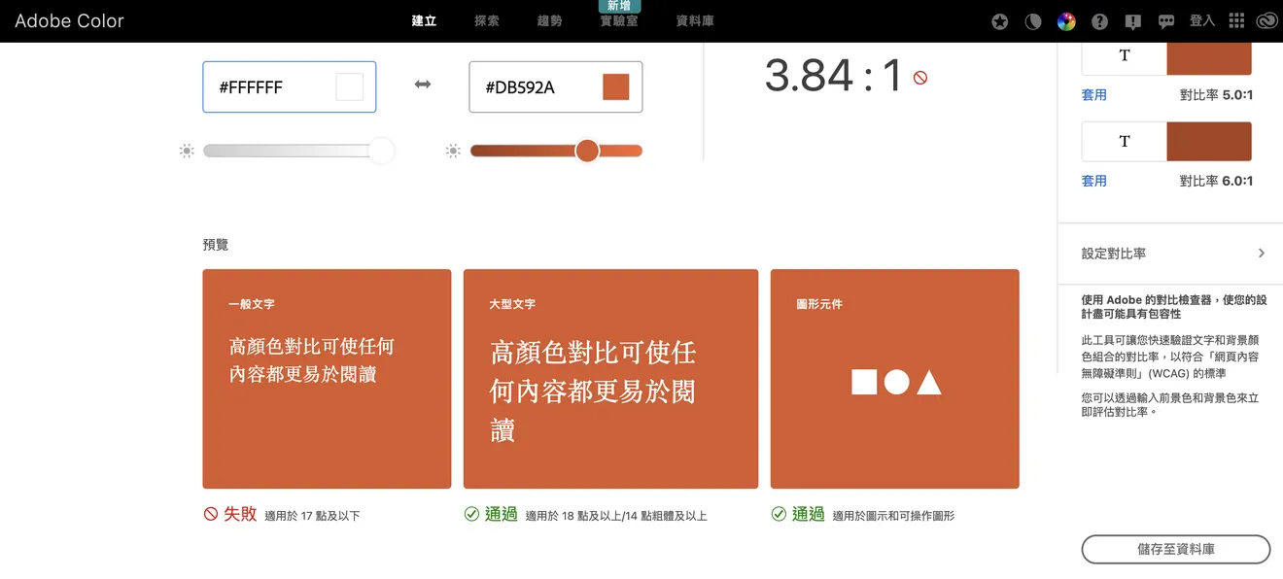Switch to the 探索 tab
The width and height of the screenshot is (1283, 579).
487,20
